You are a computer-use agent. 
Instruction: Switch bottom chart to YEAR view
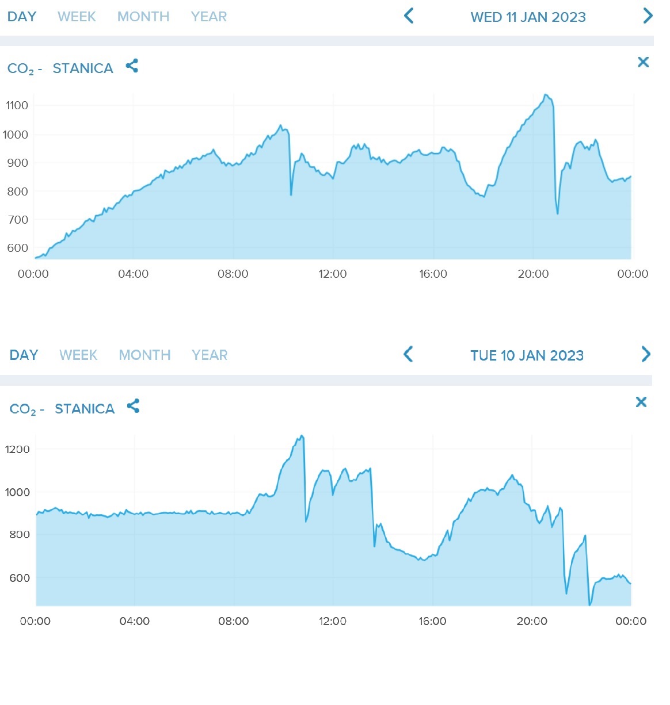210,355
